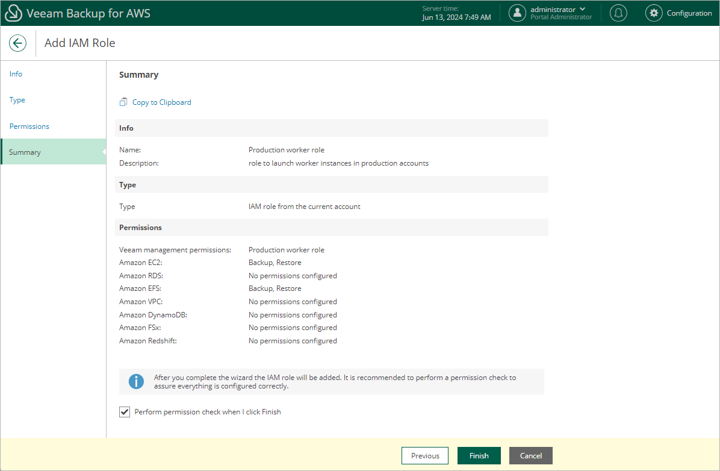Expand the administrator account dropdown arrow

click(582, 9)
